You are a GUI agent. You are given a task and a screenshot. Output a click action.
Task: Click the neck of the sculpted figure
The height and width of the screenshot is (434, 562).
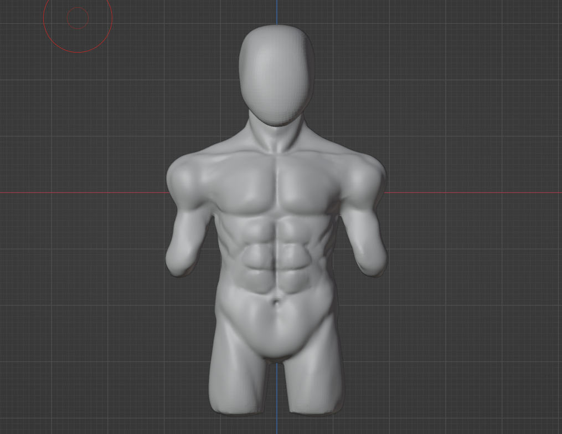[x=277, y=135]
